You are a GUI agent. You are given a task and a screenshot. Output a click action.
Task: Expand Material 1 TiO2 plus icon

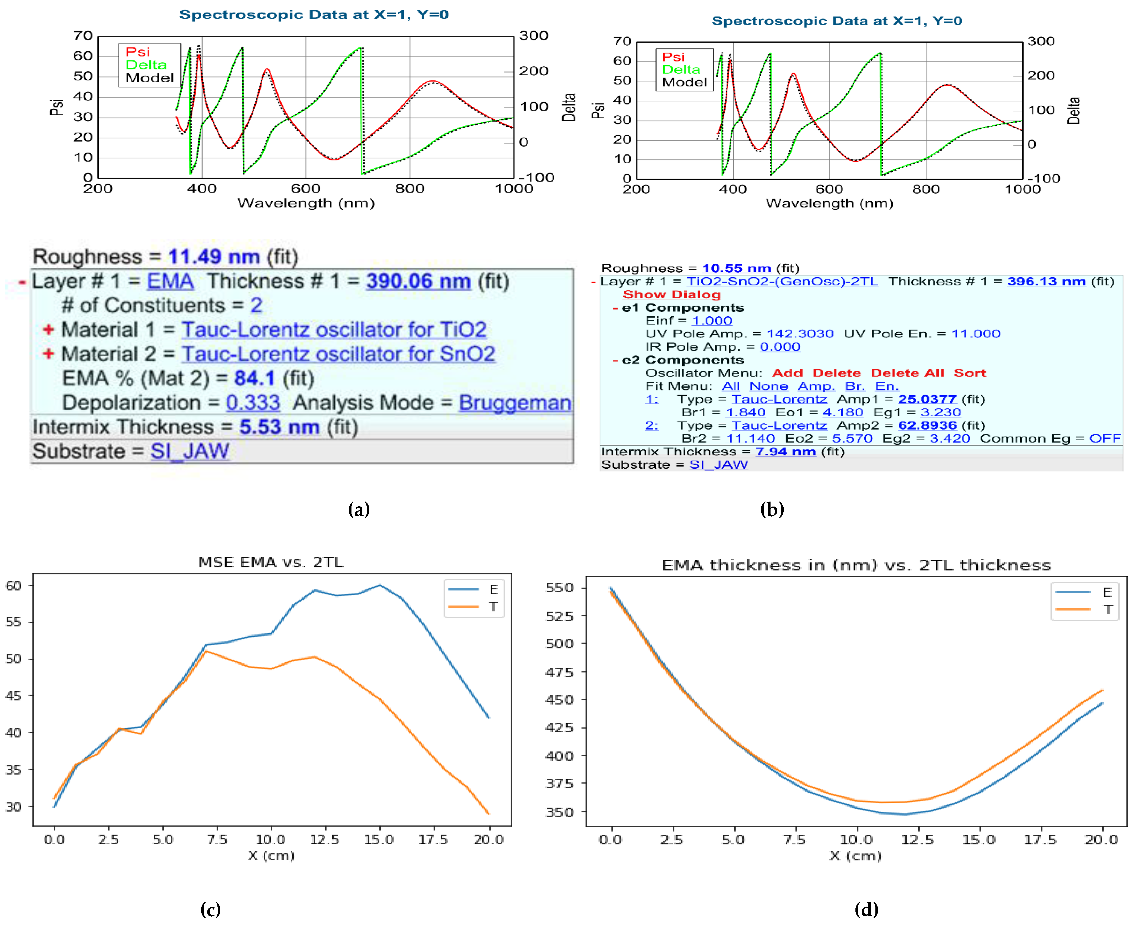pos(48,330)
